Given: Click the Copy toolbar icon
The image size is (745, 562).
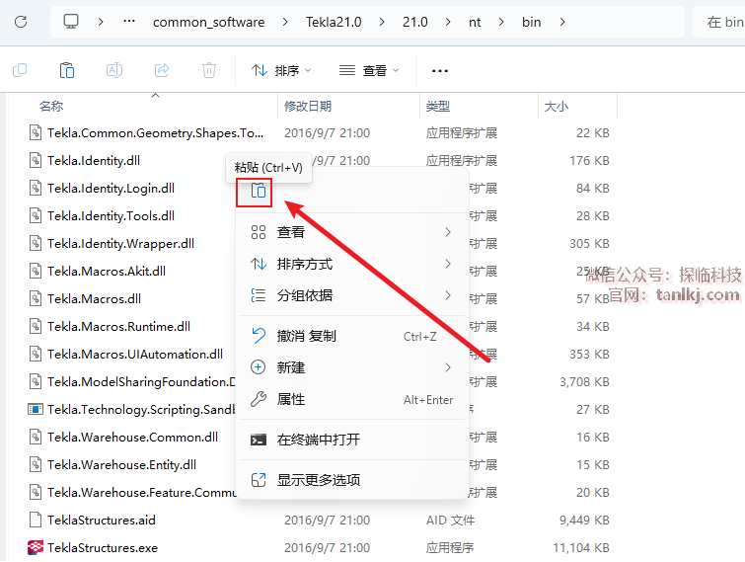Looking at the screenshot, I should [20, 70].
